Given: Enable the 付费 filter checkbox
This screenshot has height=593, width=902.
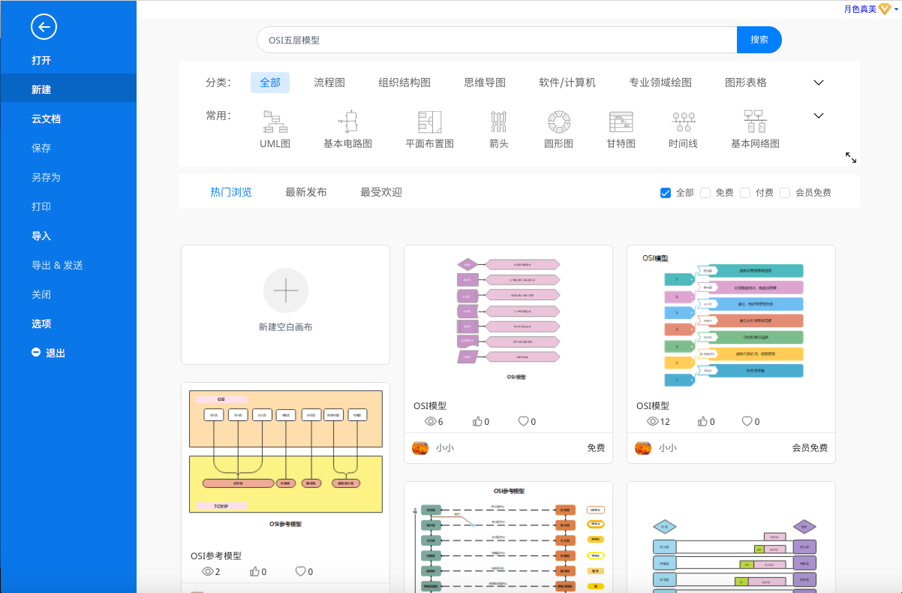Looking at the screenshot, I should tap(745, 193).
